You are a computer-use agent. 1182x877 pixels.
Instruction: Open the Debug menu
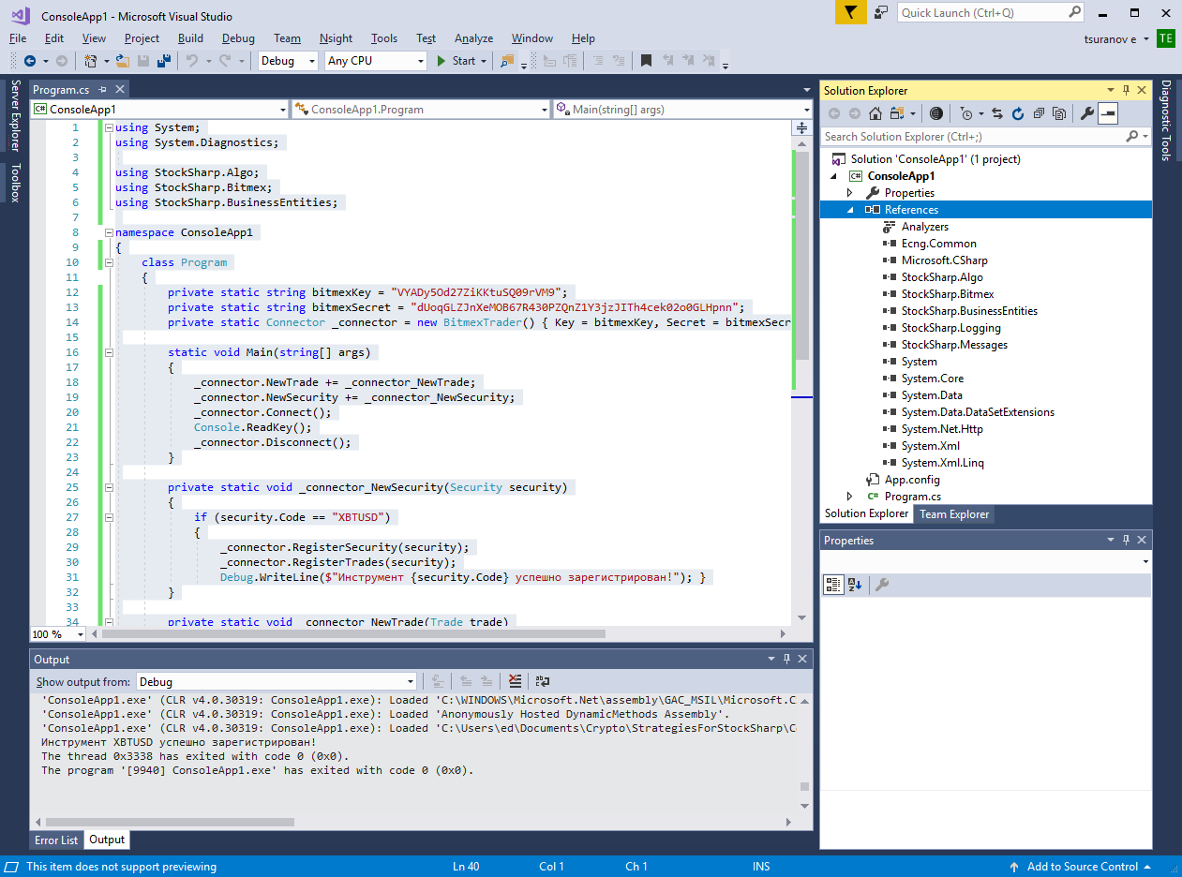tap(238, 38)
